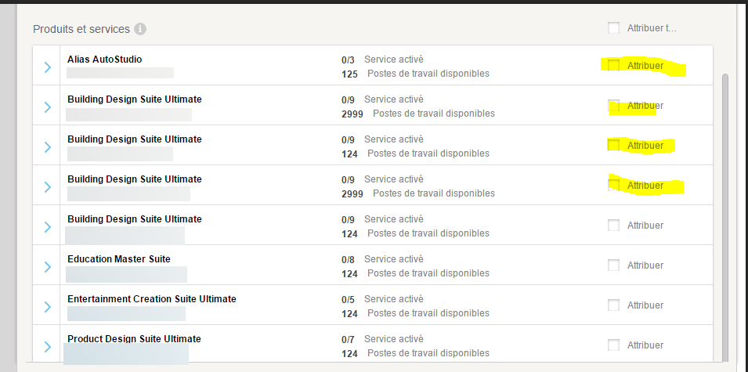Expand the Product Design Suite Ultimate row

[x=47, y=346]
